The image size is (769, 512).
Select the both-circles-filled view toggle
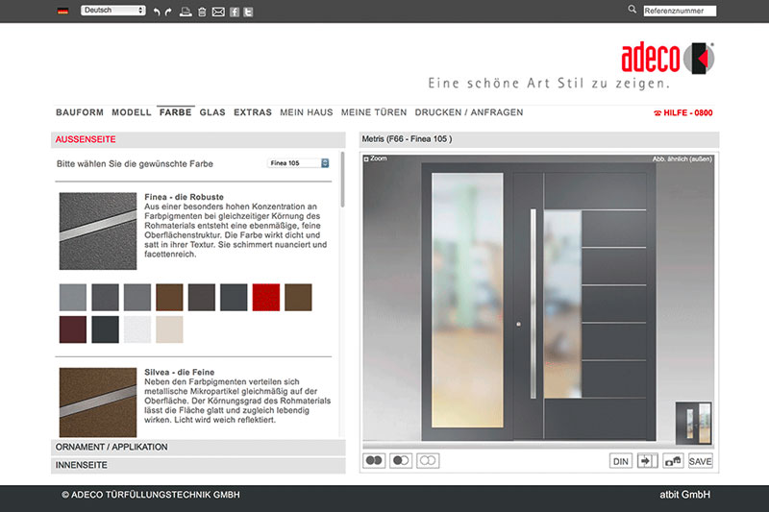pos(374,461)
